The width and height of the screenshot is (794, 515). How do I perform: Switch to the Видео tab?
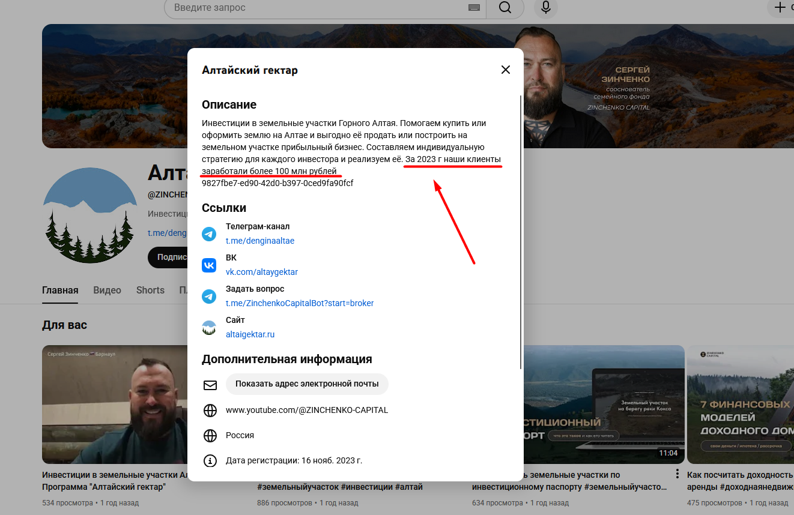(107, 291)
